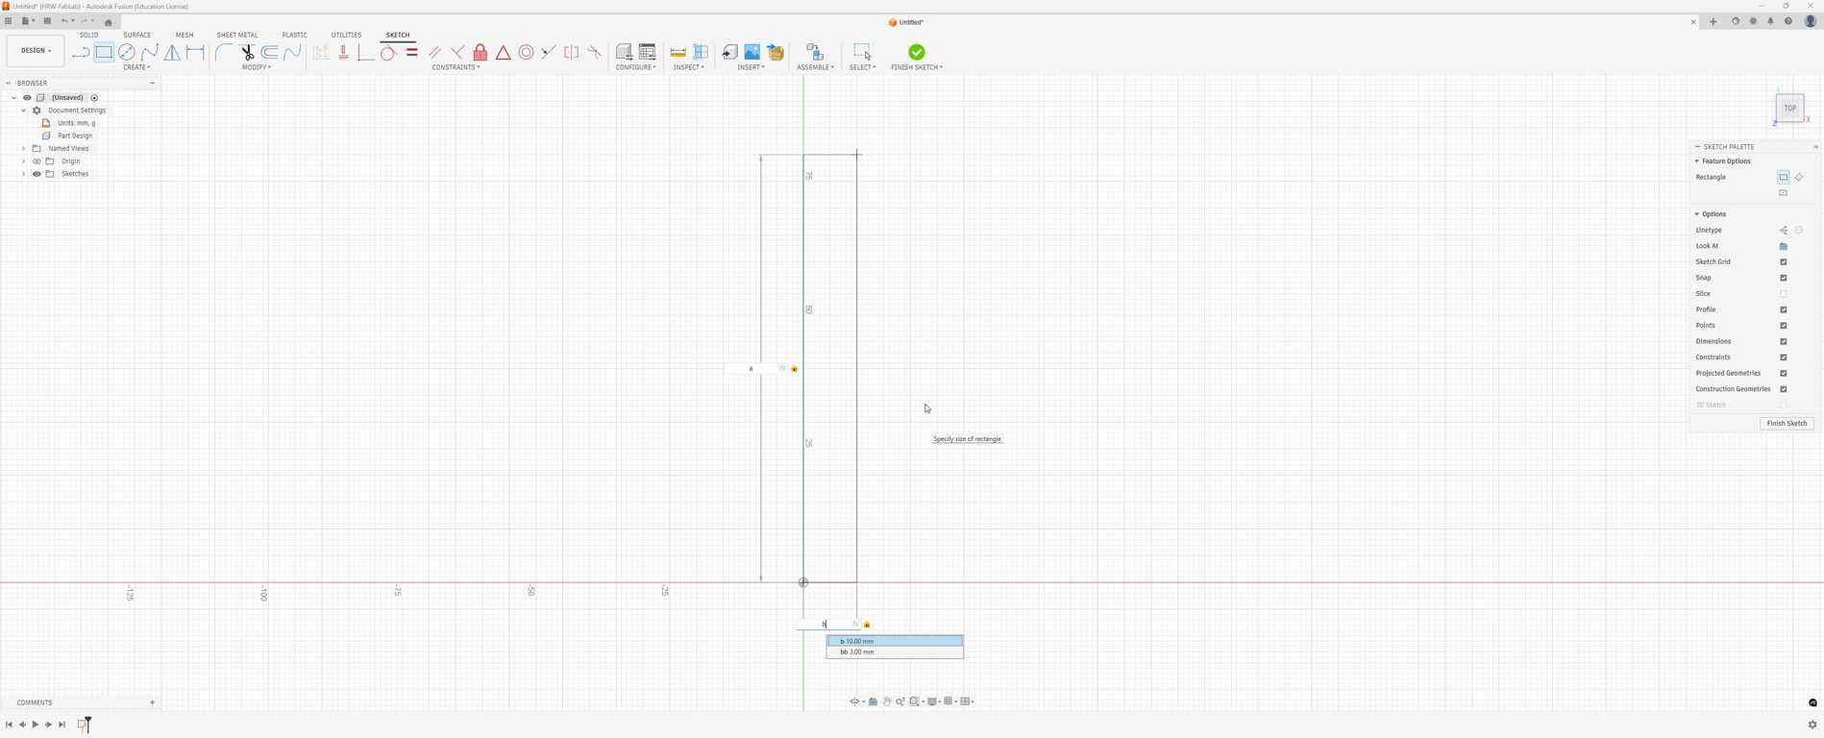Select the Circle sketch tool

[127, 52]
